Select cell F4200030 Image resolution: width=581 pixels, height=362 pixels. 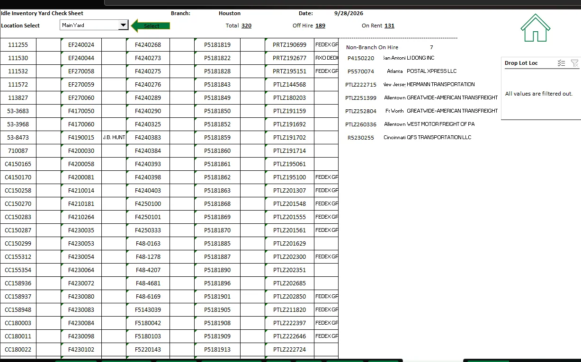coord(81,151)
